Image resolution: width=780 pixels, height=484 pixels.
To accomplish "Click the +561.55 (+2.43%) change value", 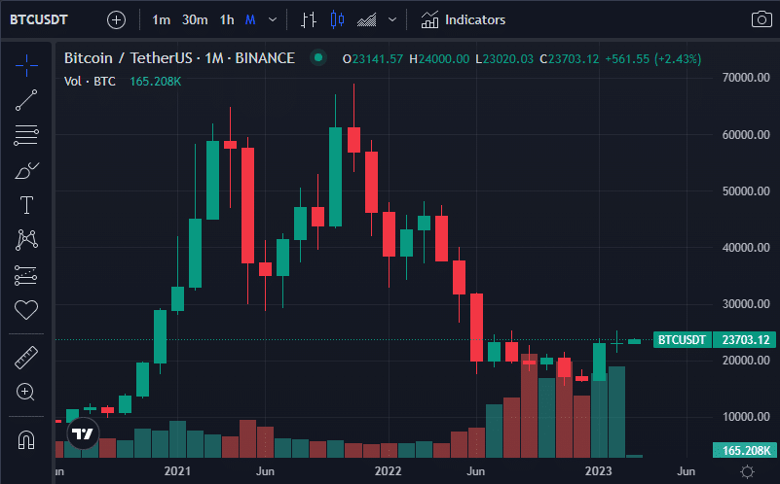I will click(652, 59).
